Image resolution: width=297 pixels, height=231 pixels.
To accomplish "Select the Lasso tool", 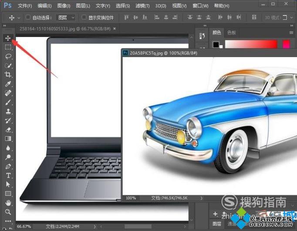I will pyautogui.click(x=8, y=56).
